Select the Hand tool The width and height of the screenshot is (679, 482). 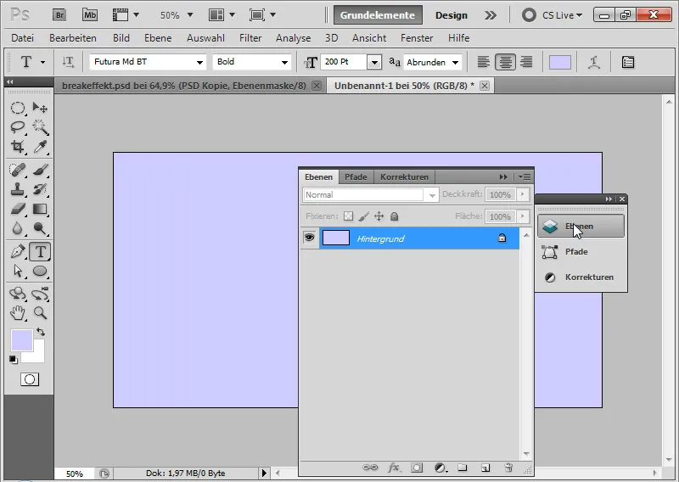click(x=18, y=312)
